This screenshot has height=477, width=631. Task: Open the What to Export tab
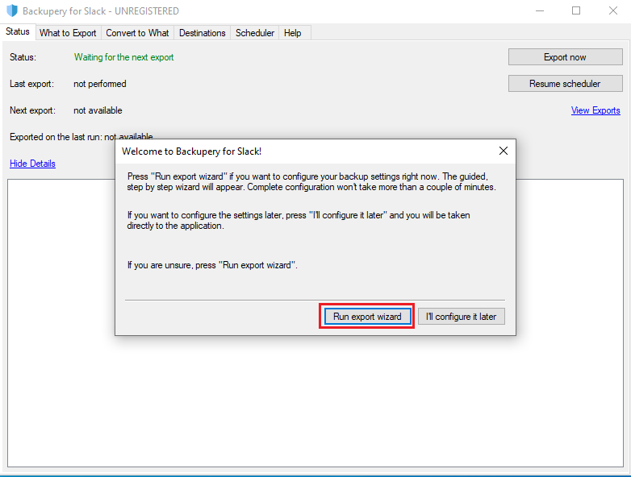68,33
